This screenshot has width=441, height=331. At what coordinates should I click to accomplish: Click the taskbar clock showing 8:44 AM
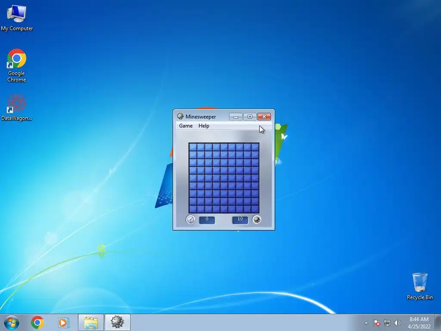(419, 323)
